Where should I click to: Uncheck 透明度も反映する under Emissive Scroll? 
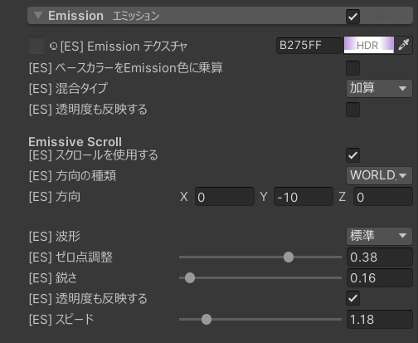click(352, 298)
